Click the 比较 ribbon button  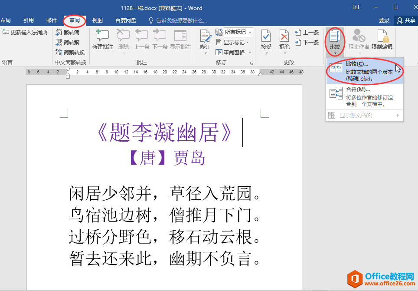[335, 41]
